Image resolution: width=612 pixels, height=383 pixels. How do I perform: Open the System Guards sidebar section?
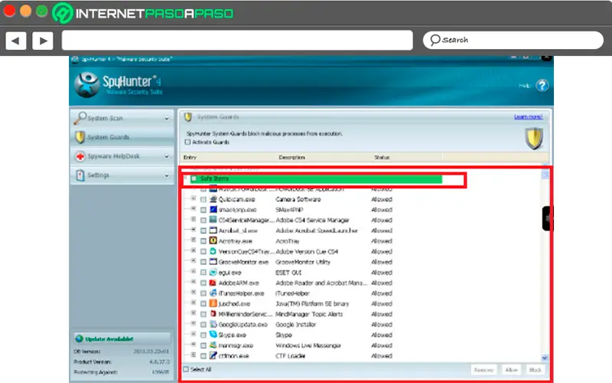tap(122, 137)
